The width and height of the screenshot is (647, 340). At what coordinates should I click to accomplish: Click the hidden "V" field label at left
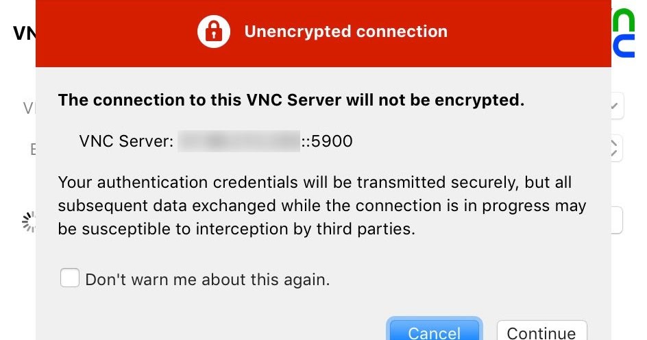[x=29, y=108]
